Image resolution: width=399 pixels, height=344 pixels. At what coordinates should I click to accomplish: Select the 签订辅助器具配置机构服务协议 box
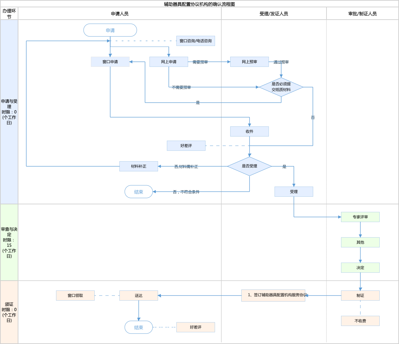pyautogui.click(x=273, y=296)
